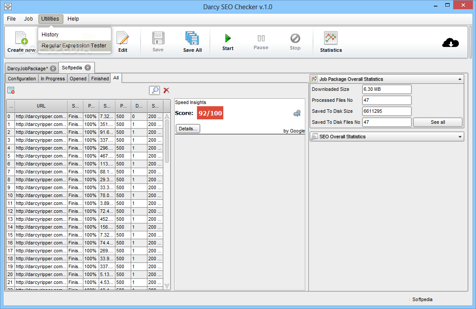The image size is (476, 309).
Task: Open the Help menu
Action: pos(73,19)
